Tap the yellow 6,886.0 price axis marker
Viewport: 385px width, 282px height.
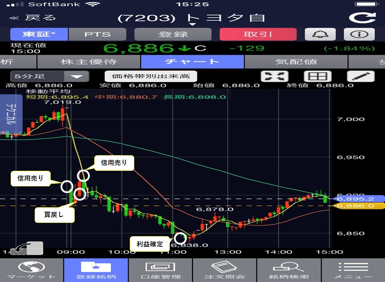tap(357, 206)
